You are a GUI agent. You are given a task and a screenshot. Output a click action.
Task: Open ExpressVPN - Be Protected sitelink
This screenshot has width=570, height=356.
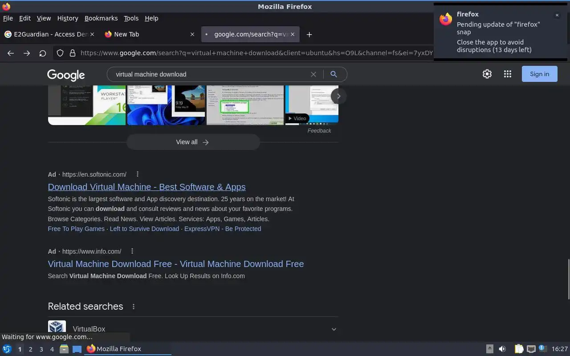pos(223,229)
